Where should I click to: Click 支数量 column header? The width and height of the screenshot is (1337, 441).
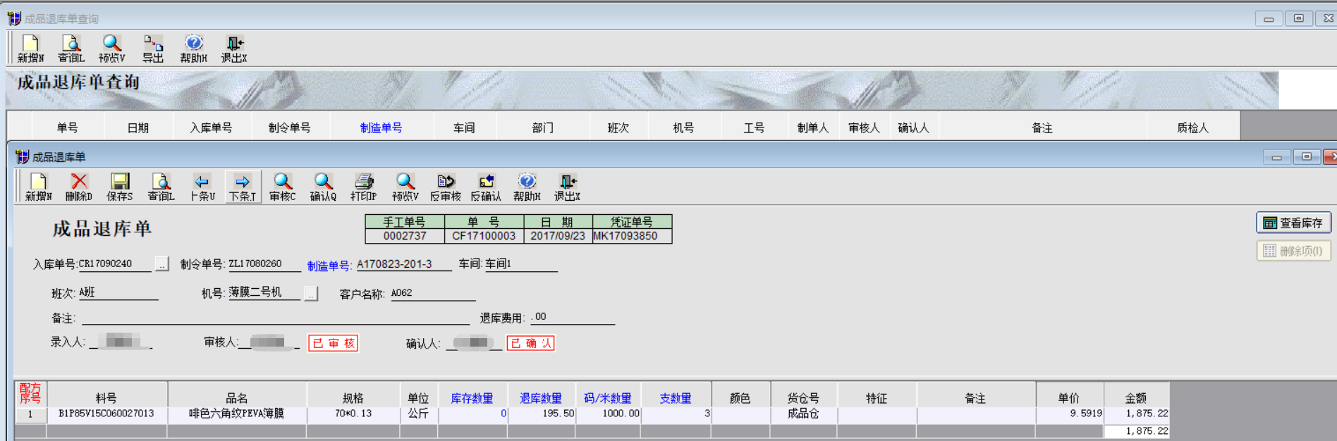676,398
